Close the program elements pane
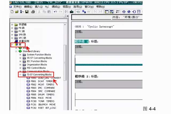Screen dimensions: 171x114 (x=68, y=16)
